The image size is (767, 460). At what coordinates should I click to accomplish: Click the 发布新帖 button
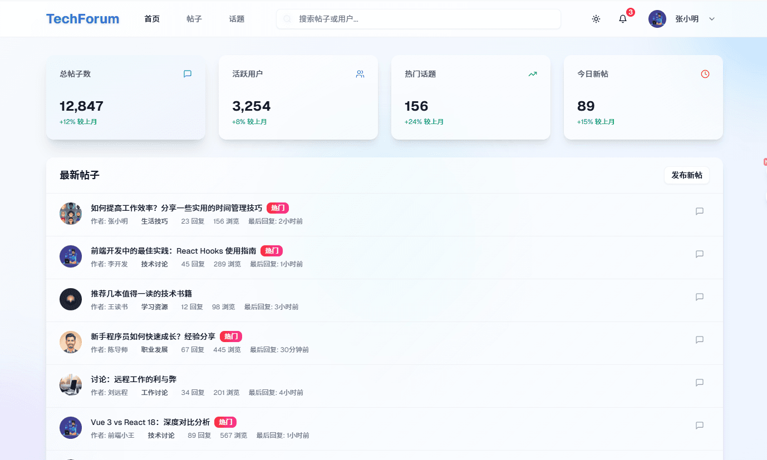(x=687, y=175)
